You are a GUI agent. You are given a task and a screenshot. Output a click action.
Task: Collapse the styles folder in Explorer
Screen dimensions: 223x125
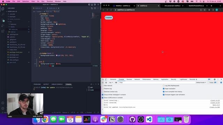(x=11, y=27)
